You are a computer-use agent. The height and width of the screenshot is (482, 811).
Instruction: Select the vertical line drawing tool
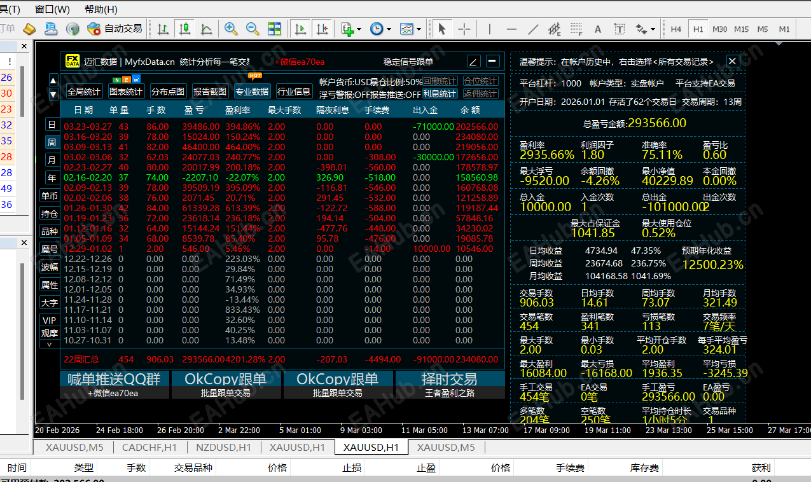coord(489,29)
